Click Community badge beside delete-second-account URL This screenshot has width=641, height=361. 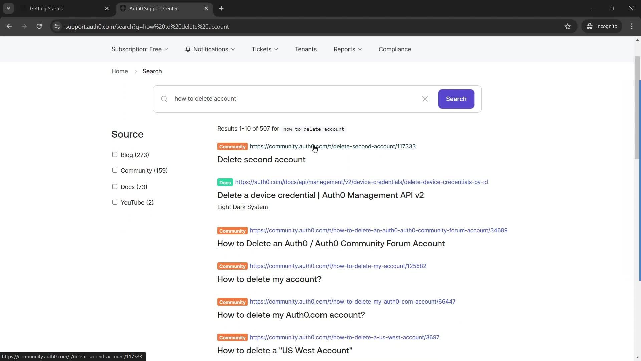[x=232, y=147]
